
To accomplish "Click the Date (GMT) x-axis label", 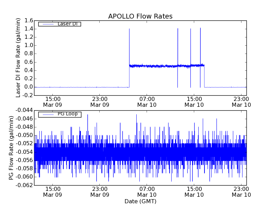I will 140,201.
